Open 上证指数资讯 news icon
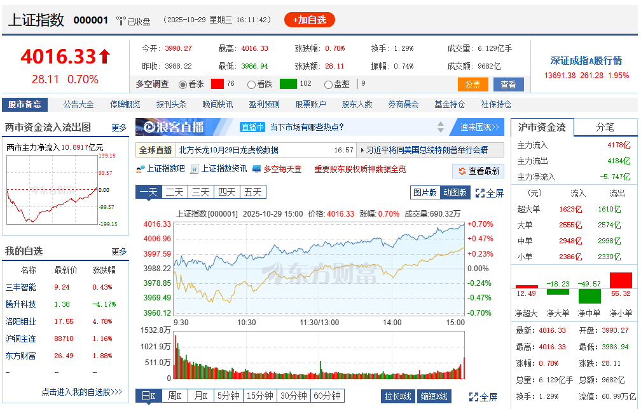This screenshot has width=641, height=409. (x=195, y=169)
